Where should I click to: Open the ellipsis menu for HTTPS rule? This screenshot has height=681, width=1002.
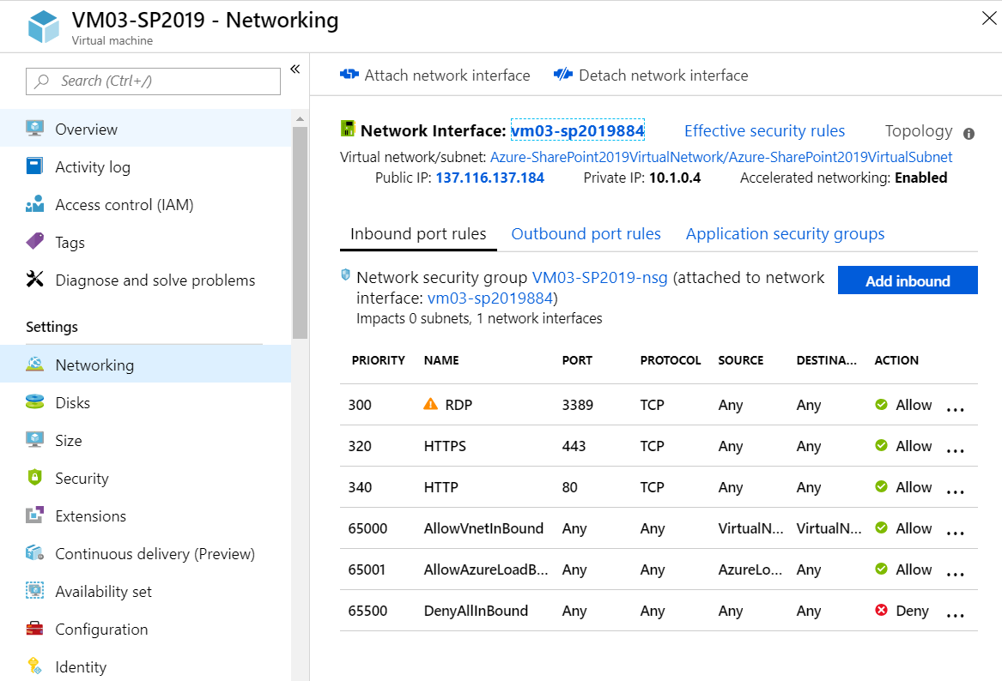click(x=955, y=450)
